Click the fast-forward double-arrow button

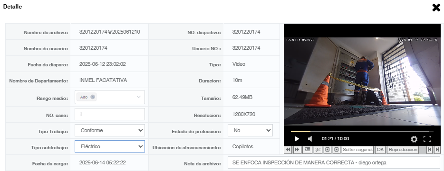[297, 150]
